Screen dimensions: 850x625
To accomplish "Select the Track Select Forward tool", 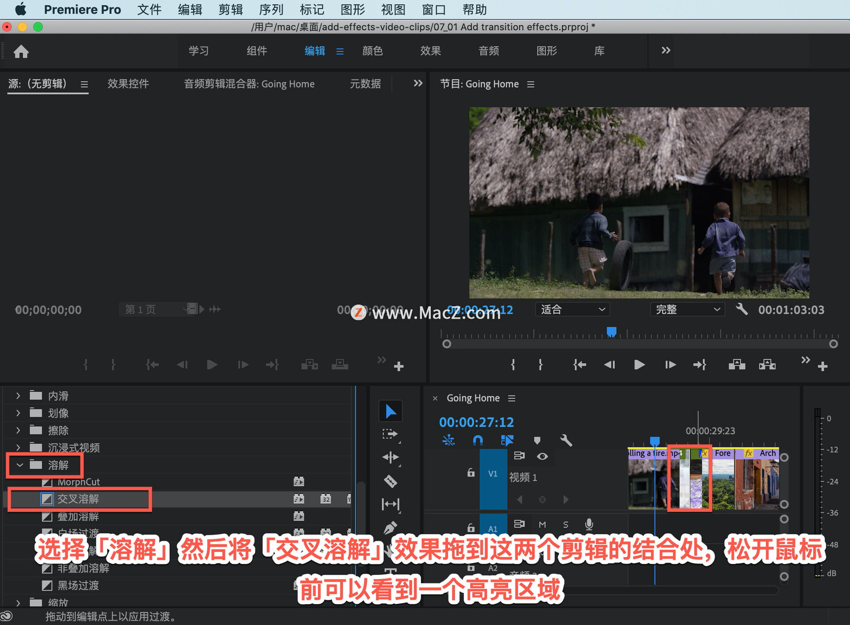I will tap(390, 434).
